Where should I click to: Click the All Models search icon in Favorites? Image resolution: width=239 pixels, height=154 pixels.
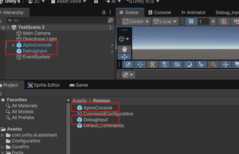(8, 112)
